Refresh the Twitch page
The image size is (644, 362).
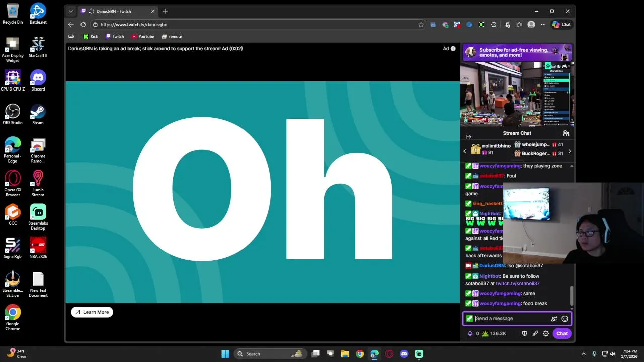point(83,24)
